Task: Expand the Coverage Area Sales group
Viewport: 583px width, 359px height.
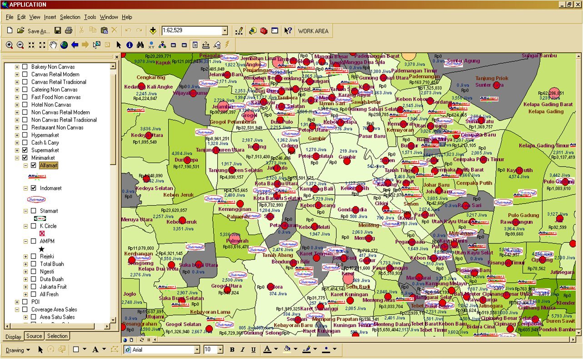Action: point(17,309)
